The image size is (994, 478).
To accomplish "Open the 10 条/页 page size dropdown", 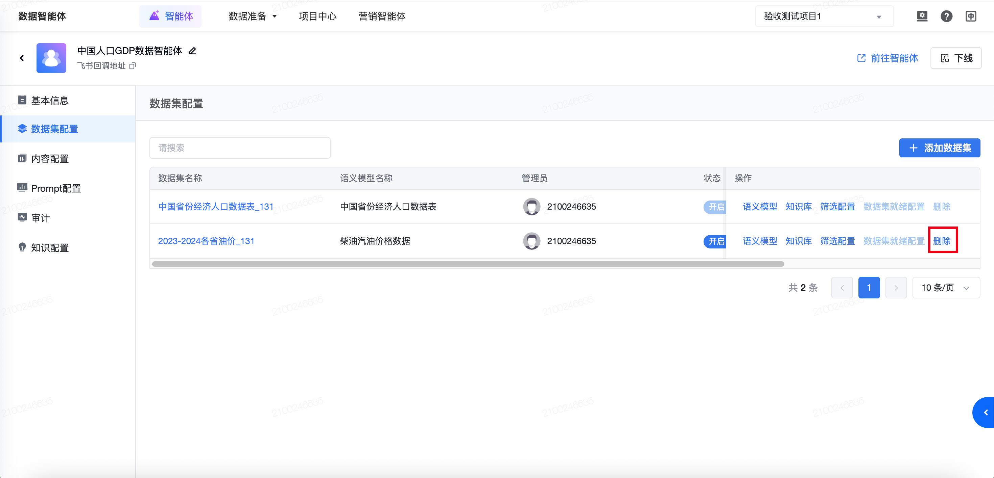I will 946,288.
